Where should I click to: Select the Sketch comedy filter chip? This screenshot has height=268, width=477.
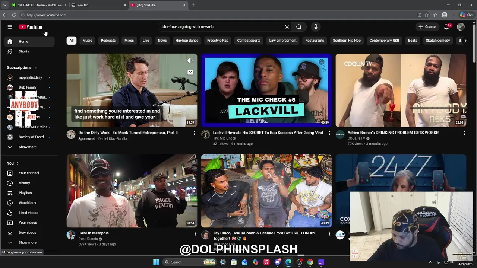pos(438,41)
